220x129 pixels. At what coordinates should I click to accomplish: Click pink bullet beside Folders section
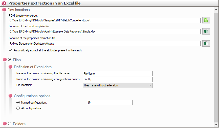(x=5, y=124)
